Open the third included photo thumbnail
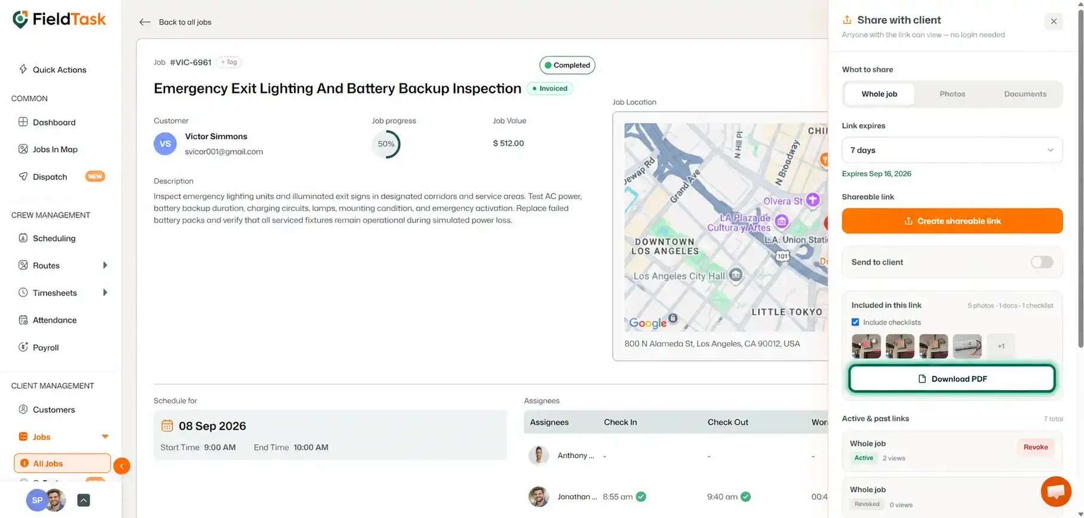Image resolution: width=1084 pixels, height=518 pixels. coord(933,346)
